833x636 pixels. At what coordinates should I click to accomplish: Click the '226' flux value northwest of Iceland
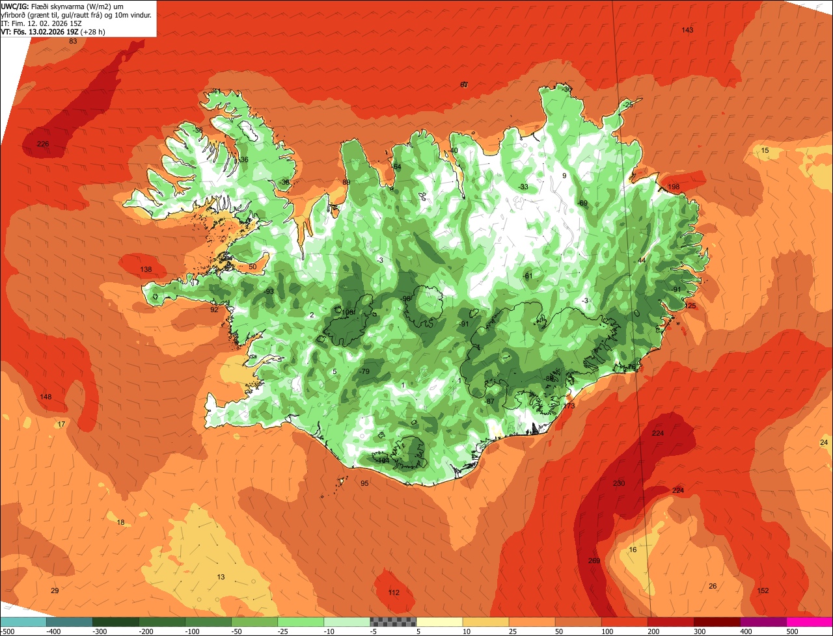[x=43, y=144]
